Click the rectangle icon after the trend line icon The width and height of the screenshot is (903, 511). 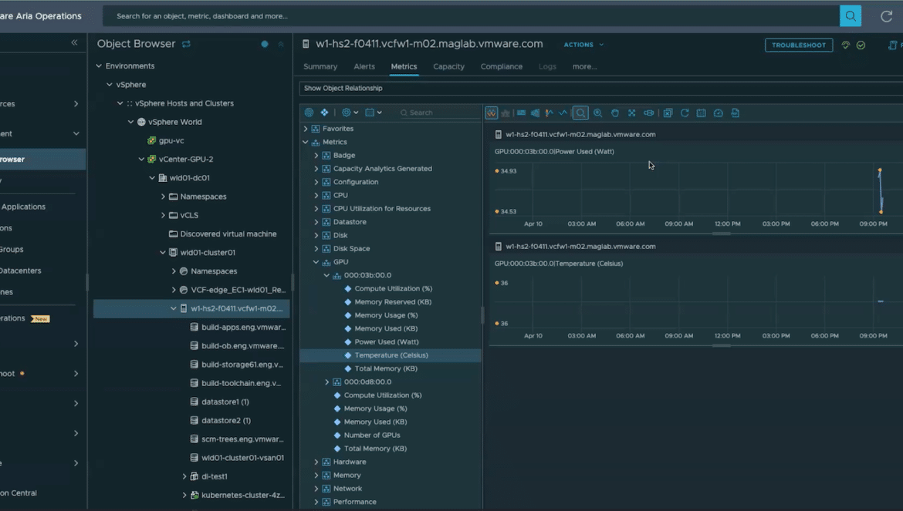(521, 113)
